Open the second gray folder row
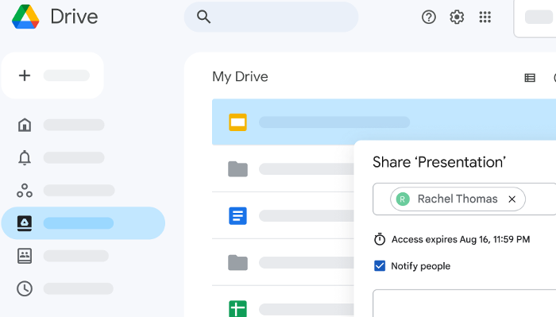556x317 pixels. pos(283,262)
